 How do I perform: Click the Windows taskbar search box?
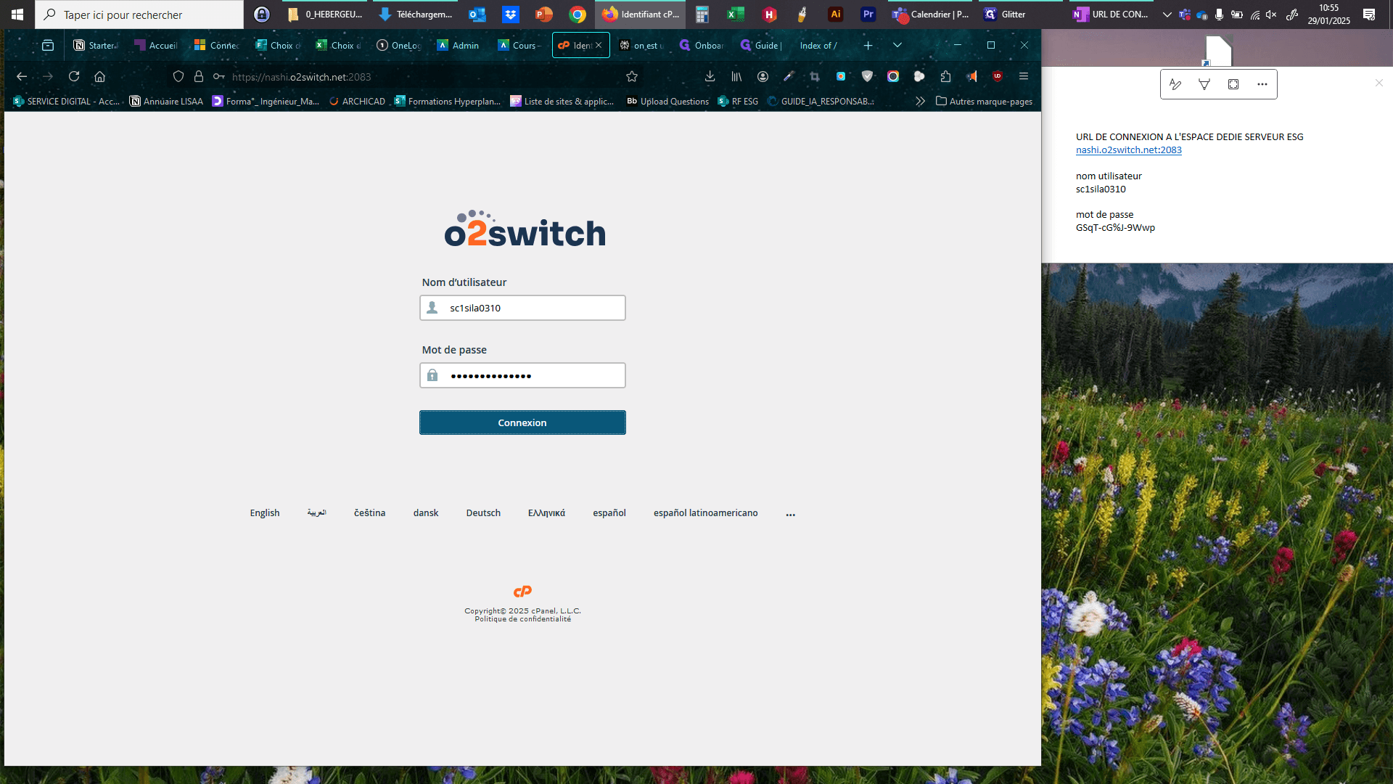(x=139, y=15)
